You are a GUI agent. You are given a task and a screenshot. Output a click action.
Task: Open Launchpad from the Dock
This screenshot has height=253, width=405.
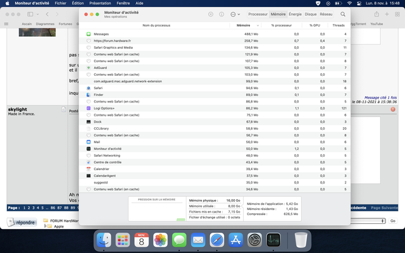(x=123, y=240)
